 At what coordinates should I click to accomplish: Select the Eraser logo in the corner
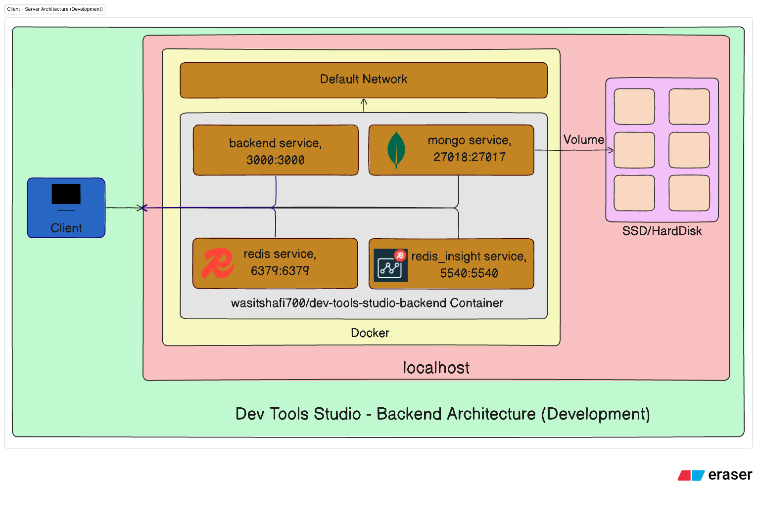pos(715,475)
